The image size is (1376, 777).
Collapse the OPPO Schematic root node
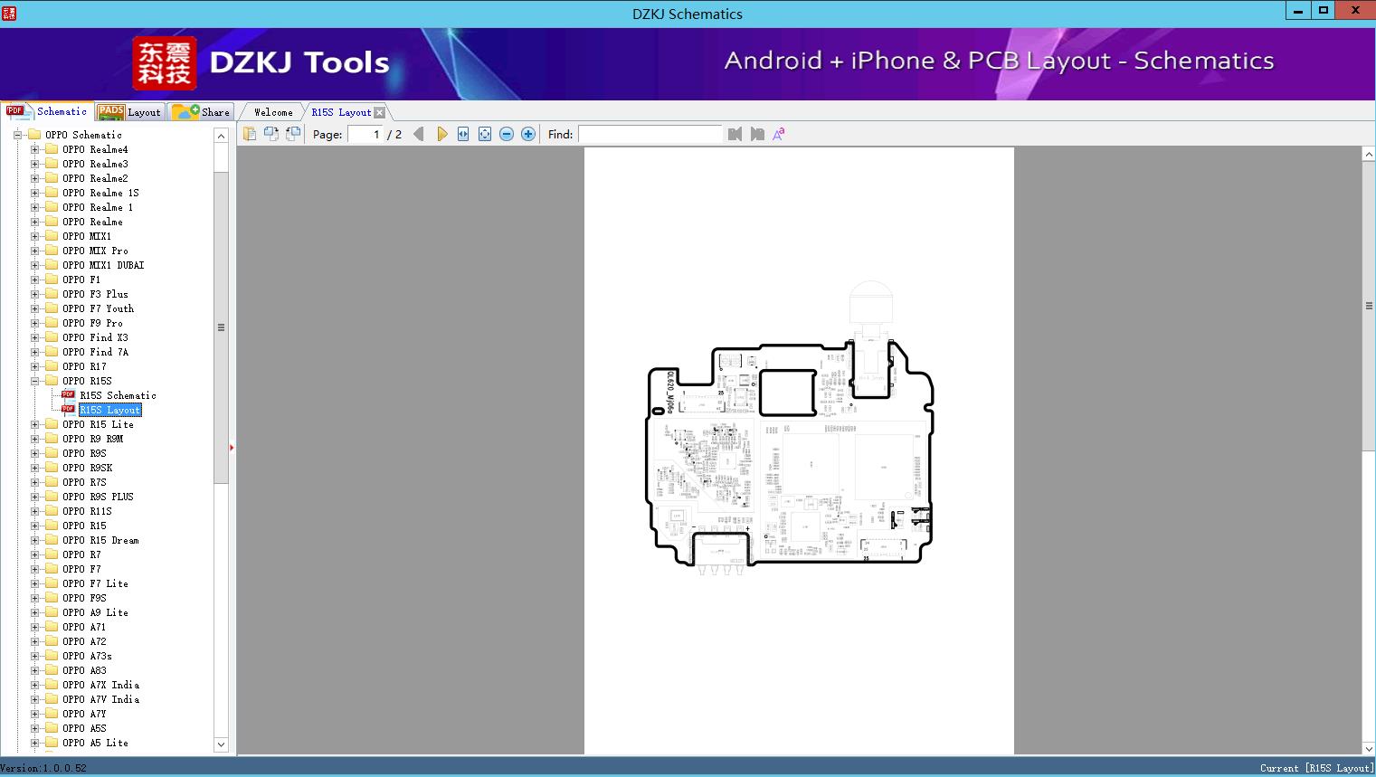tap(17, 135)
